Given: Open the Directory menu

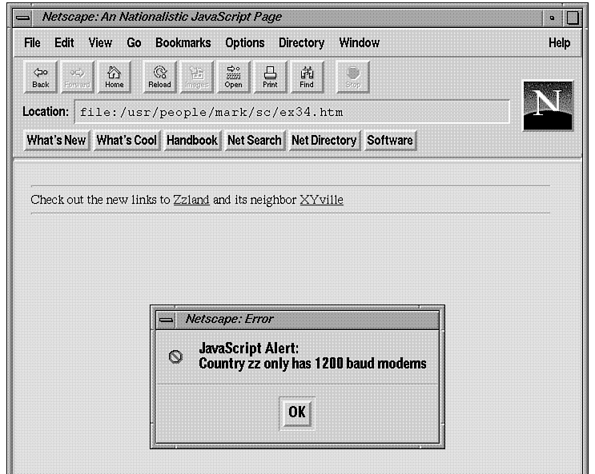Looking at the screenshot, I should 301,43.
